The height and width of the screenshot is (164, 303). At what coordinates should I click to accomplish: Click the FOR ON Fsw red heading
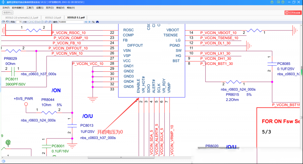(281, 121)
